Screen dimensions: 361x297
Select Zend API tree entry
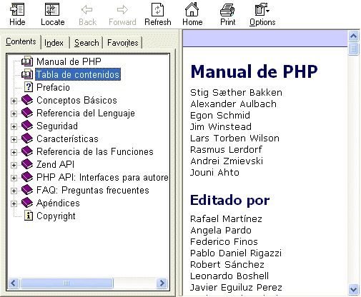point(55,164)
